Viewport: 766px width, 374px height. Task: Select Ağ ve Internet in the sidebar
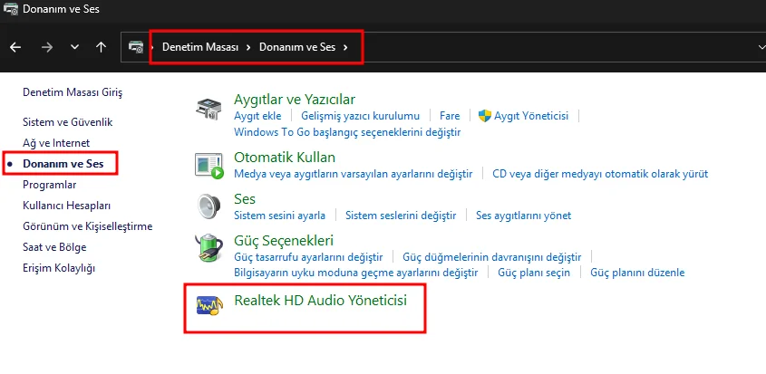(x=56, y=143)
